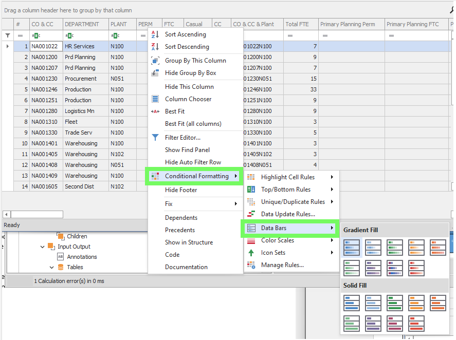Apply the green solid fill data bar
The height and width of the screenshot is (340, 456).
(x=394, y=303)
